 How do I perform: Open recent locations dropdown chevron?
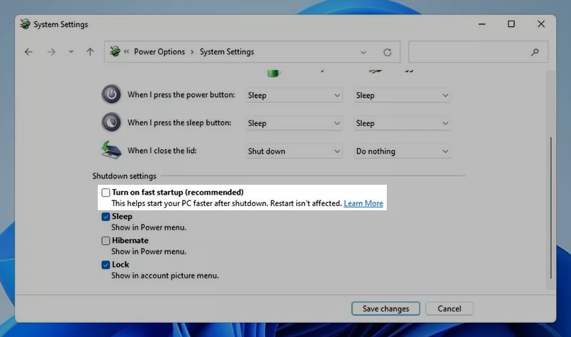tap(71, 52)
